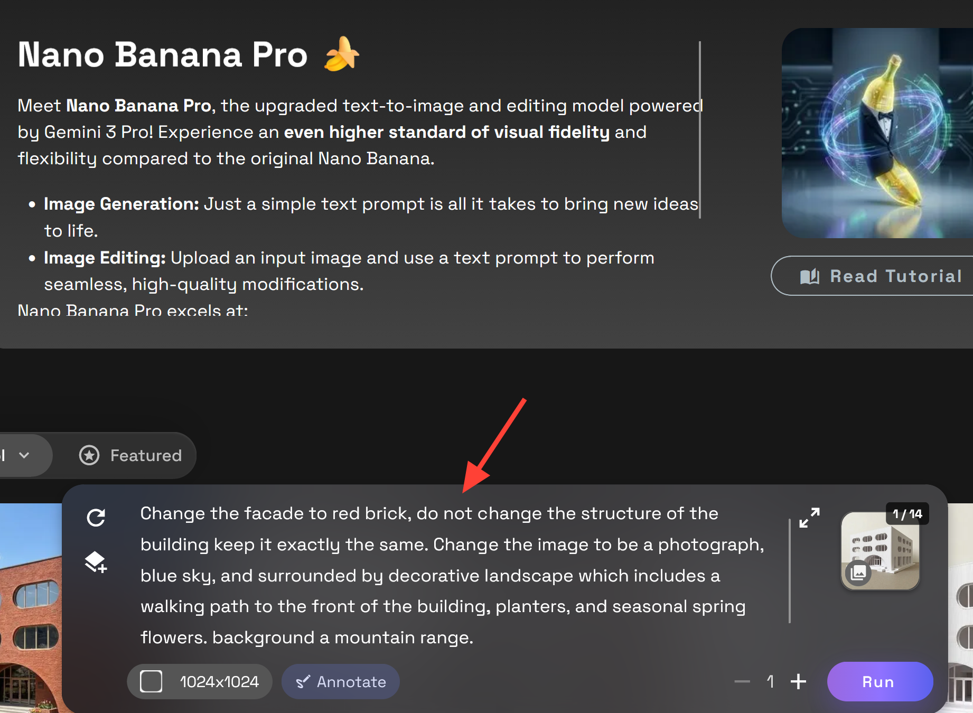Expand the dropdown chevron left of Featured
This screenshot has height=713, width=973.
coord(24,455)
